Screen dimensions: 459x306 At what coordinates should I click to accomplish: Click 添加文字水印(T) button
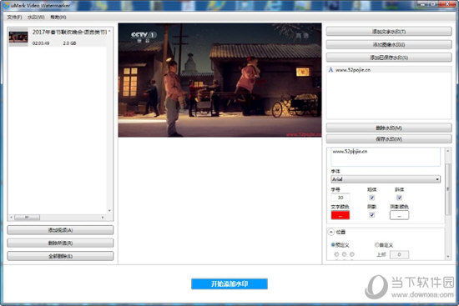(389, 32)
